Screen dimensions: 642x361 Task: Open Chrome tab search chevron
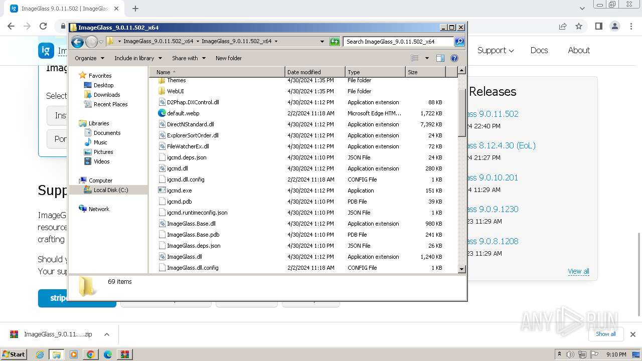coord(582,9)
